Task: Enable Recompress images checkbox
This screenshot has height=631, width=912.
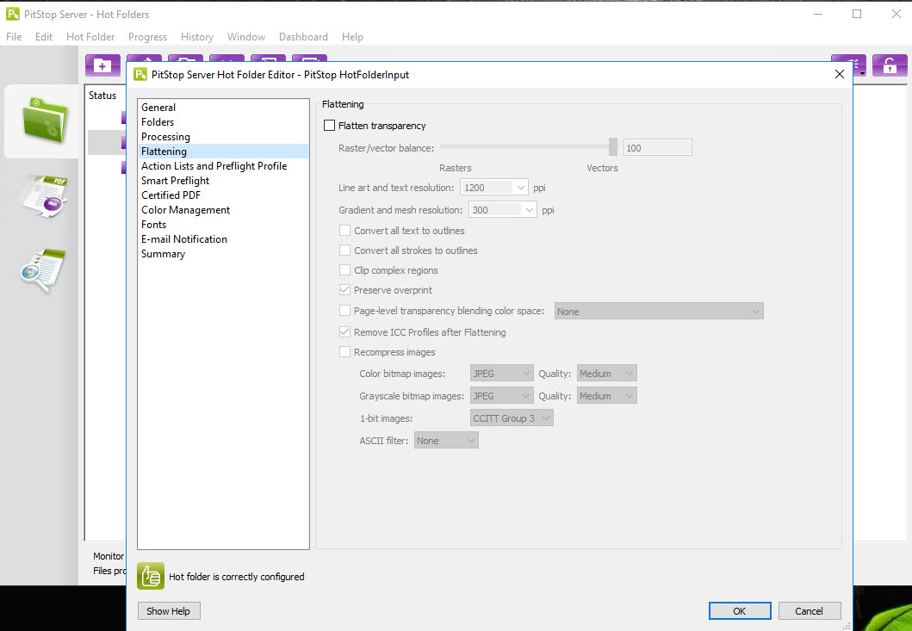Action: click(x=345, y=352)
